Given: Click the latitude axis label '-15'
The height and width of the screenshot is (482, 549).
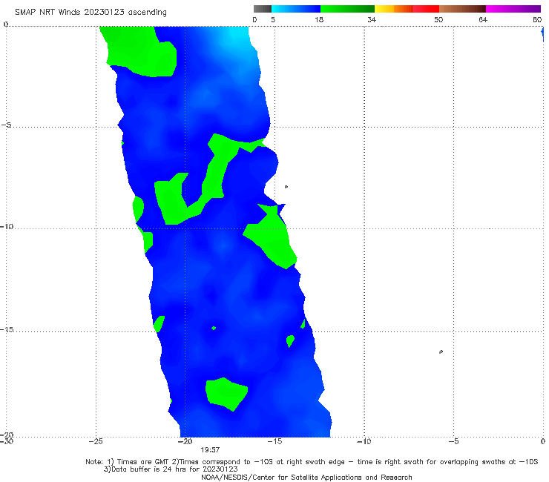Looking at the screenshot, I should point(7,329).
